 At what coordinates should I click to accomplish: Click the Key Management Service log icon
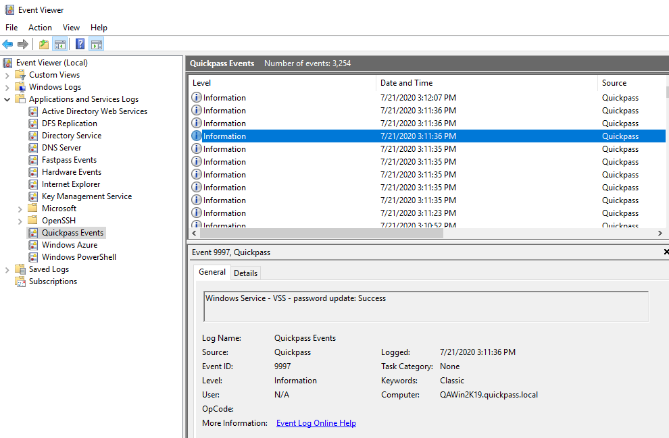(x=33, y=196)
